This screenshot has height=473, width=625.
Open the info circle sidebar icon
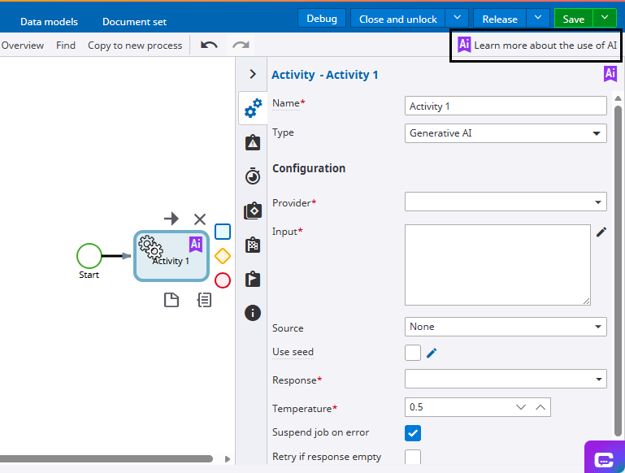pyautogui.click(x=253, y=313)
